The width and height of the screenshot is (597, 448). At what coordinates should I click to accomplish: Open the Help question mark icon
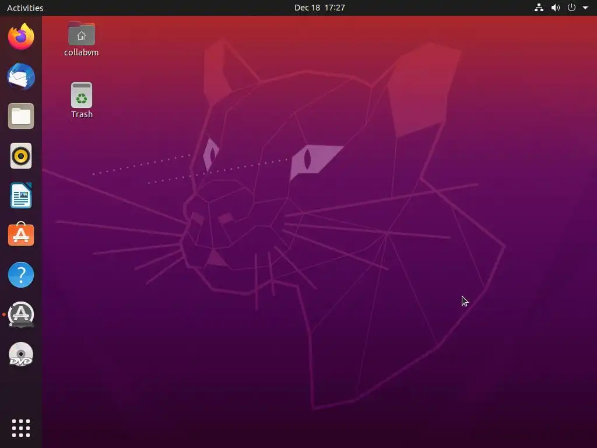tap(21, 275)
